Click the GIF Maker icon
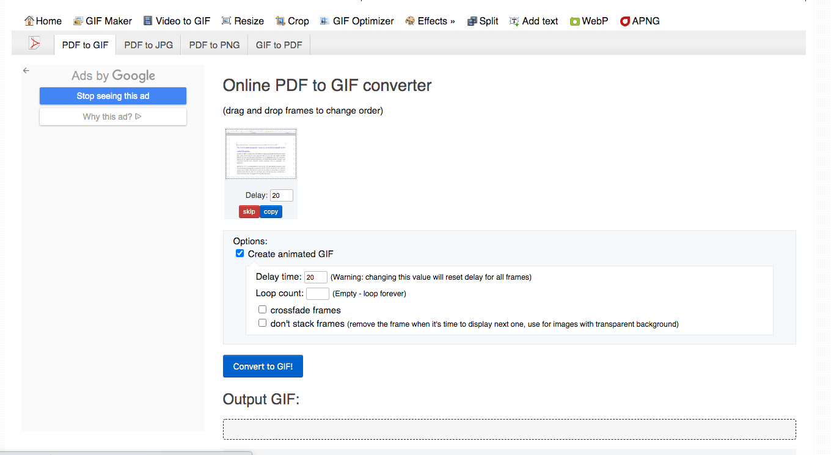 tap(78, 21)
